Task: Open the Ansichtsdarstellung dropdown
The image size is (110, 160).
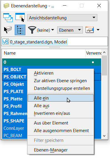Action: pyautogui.click(x=62, y=18)
